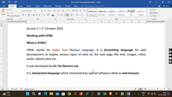
Task: Clear all formatting icon
Action: 54,11
